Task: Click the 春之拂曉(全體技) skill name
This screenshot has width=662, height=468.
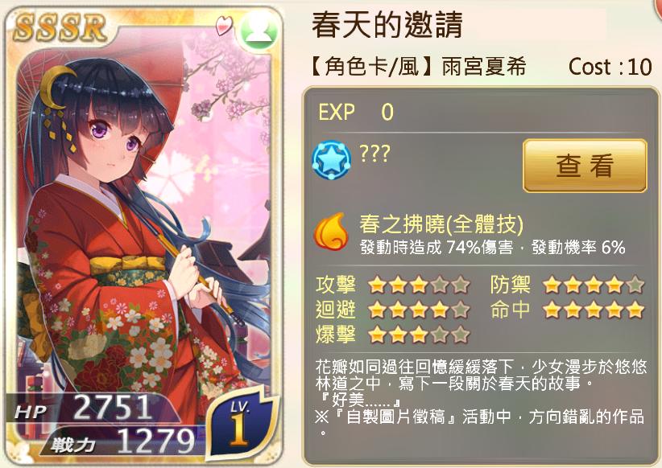Action: 441,224
